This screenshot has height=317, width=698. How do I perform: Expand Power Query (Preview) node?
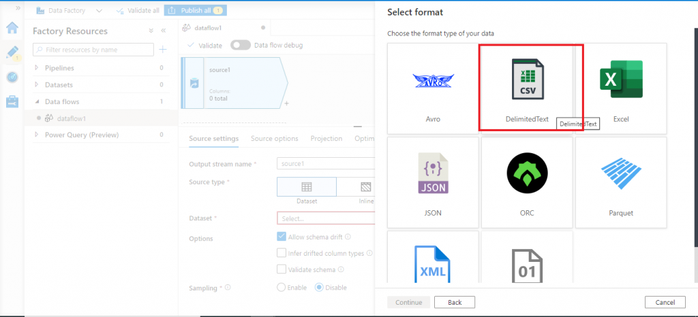tap(37, 135)
